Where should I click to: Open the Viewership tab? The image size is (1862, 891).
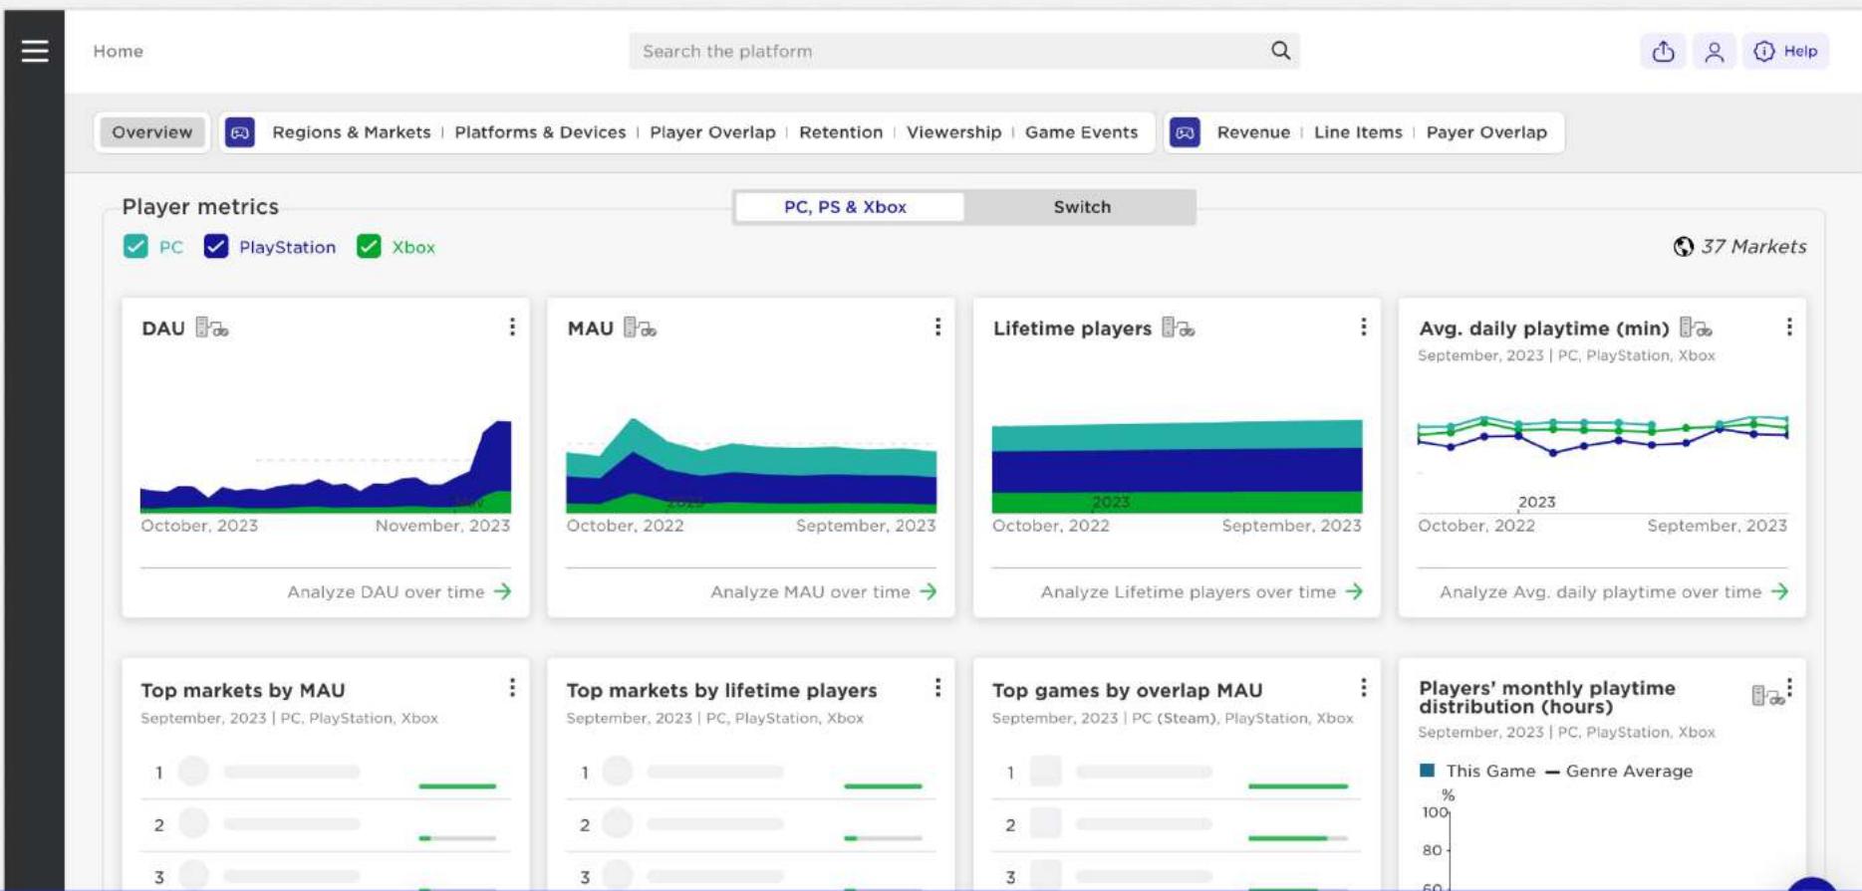coord(953,132)
